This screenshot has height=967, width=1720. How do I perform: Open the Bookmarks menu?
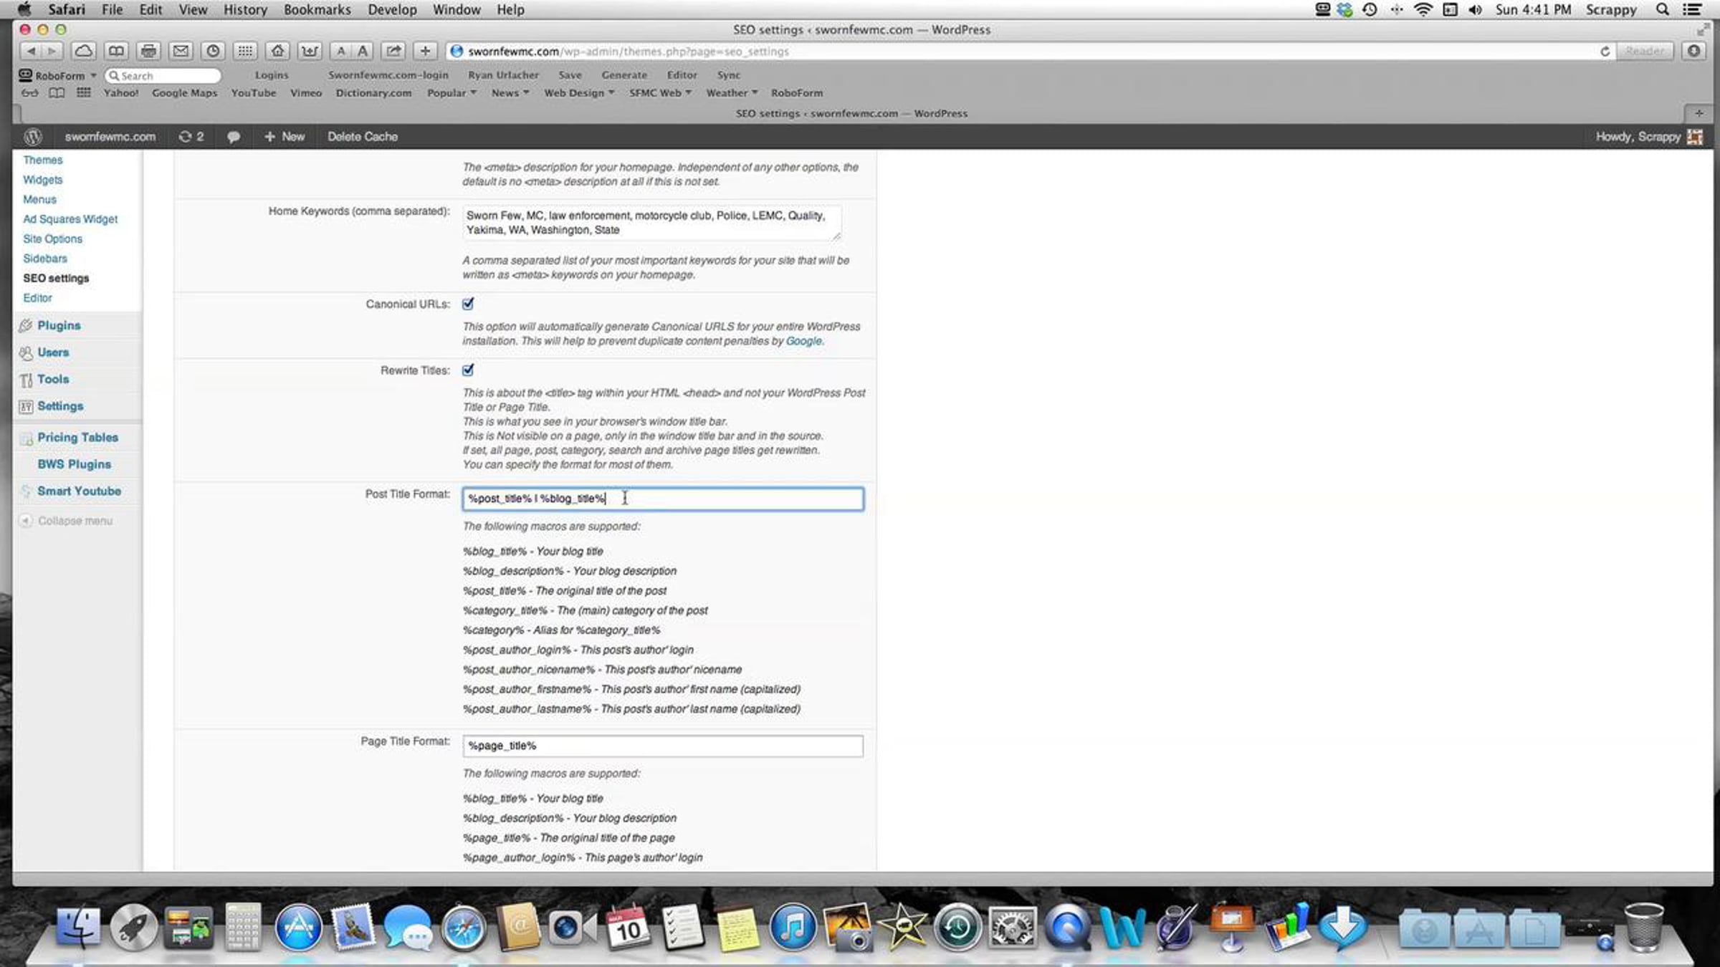317,10
